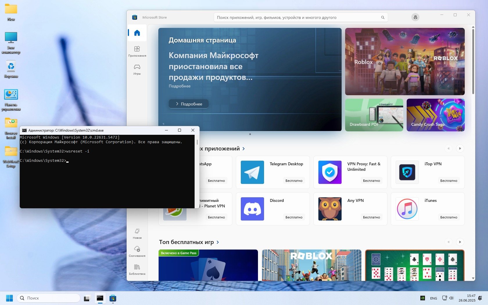Open the Игры section in sidebar
The height and width of the screenshot is (305, 488).
click(137, 69)
